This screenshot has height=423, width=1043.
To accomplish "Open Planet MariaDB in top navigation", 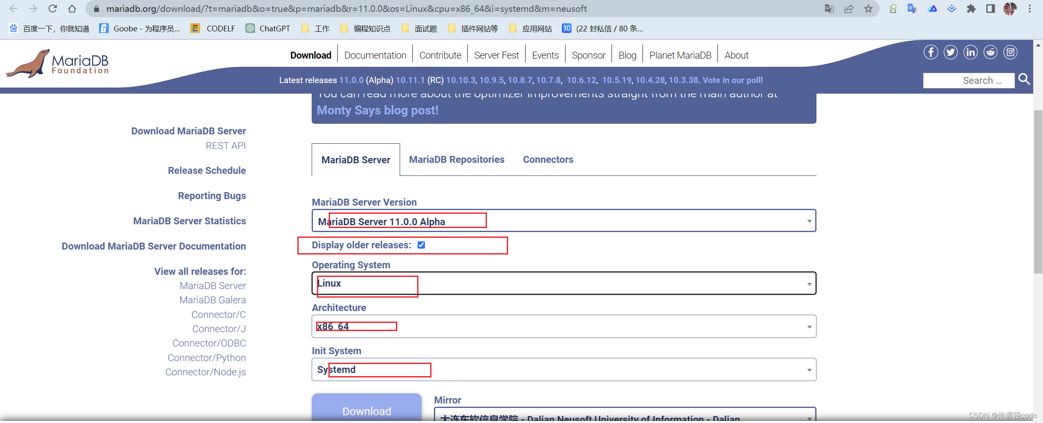I will click(x=680, y=55).
